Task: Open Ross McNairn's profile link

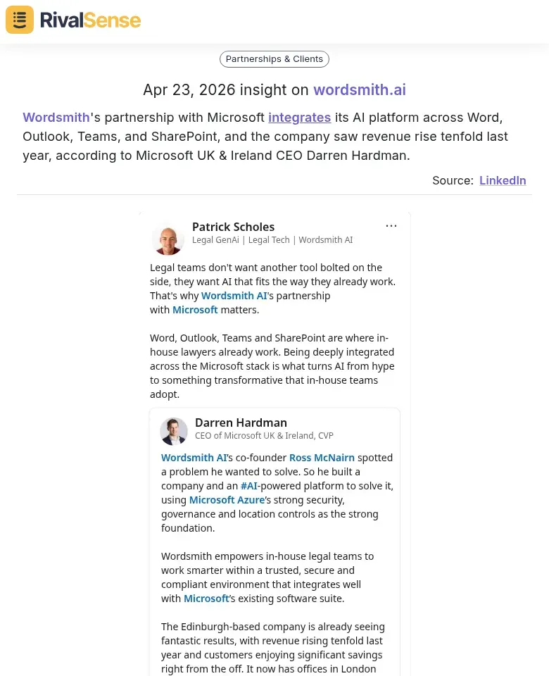Action: point(322,457)
